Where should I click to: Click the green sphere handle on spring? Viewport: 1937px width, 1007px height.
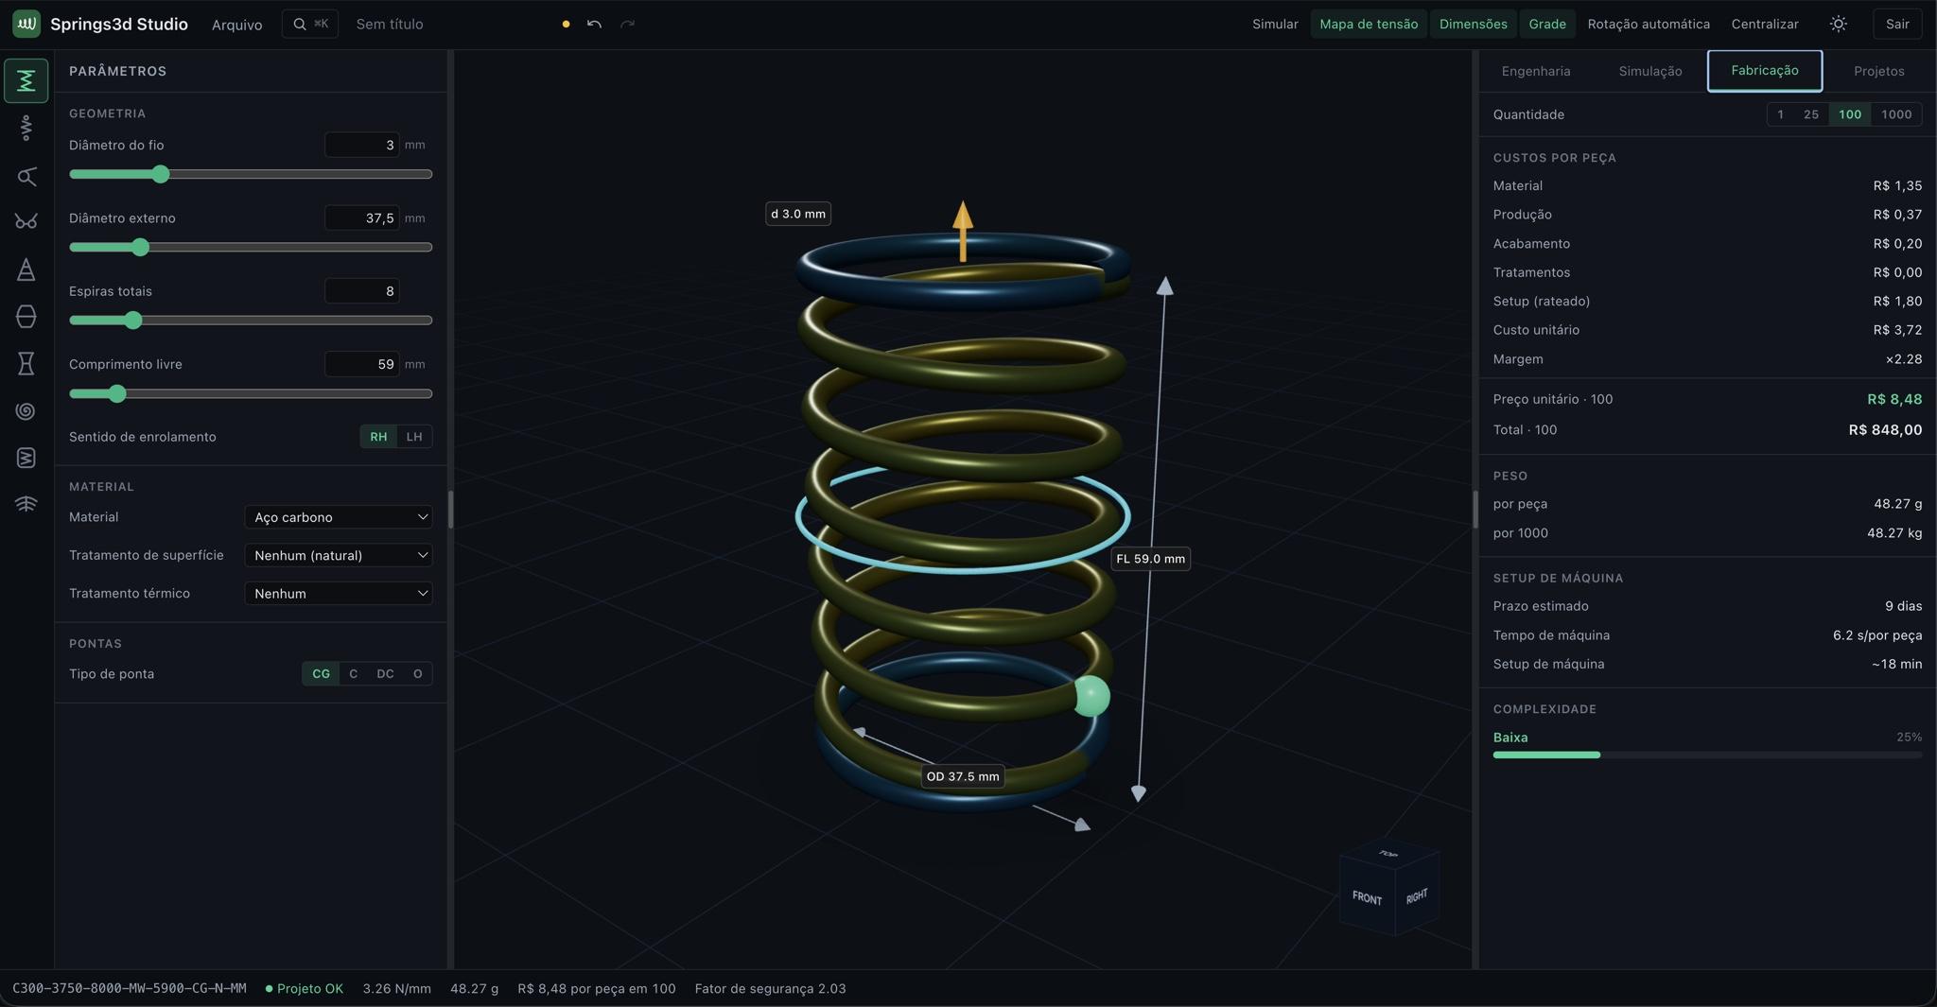(1091, 696)
